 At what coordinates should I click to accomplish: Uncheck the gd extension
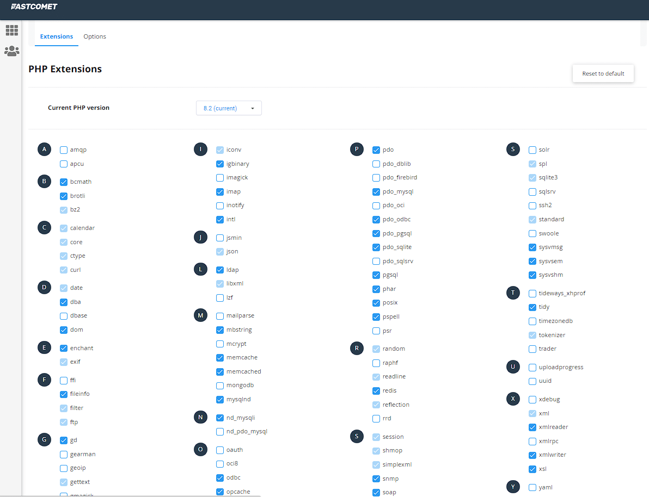pyautogui.click(x=64, y=440)
